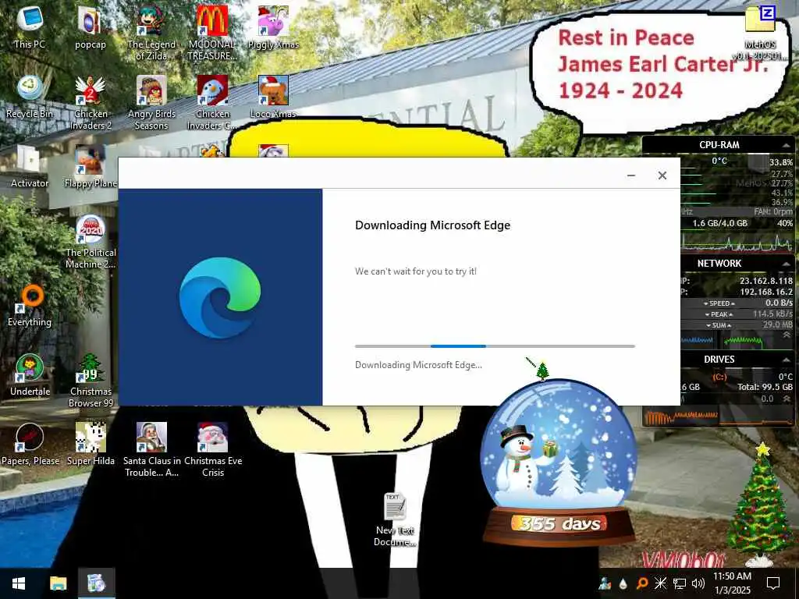Viewport: 799px width, 599px height.
Task: Launch Christmas Browser 99 icon
Action: [91, 380]
